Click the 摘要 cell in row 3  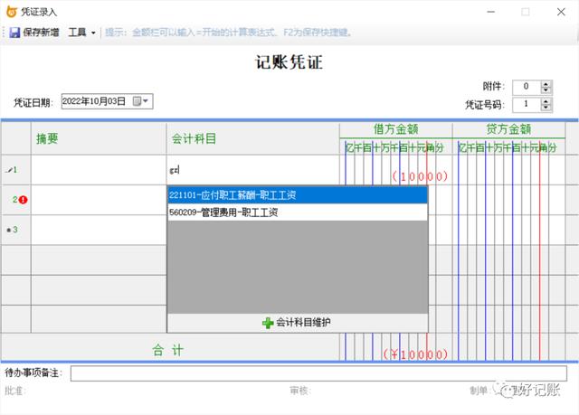click(x=99, y=230)
